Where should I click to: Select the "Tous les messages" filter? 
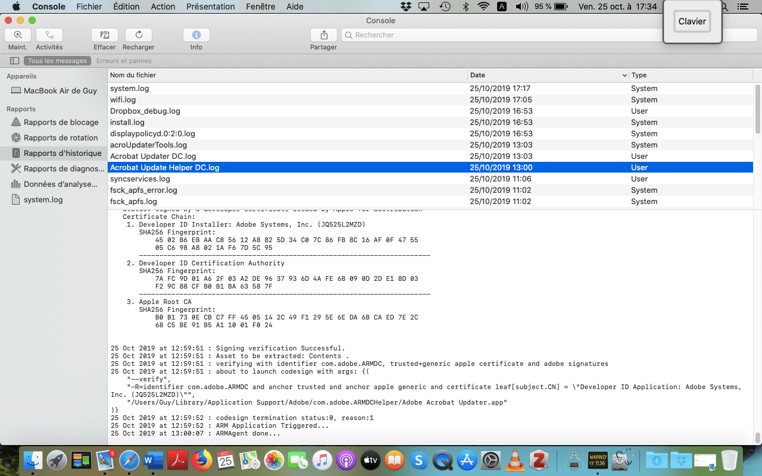[x=58, y=61]
